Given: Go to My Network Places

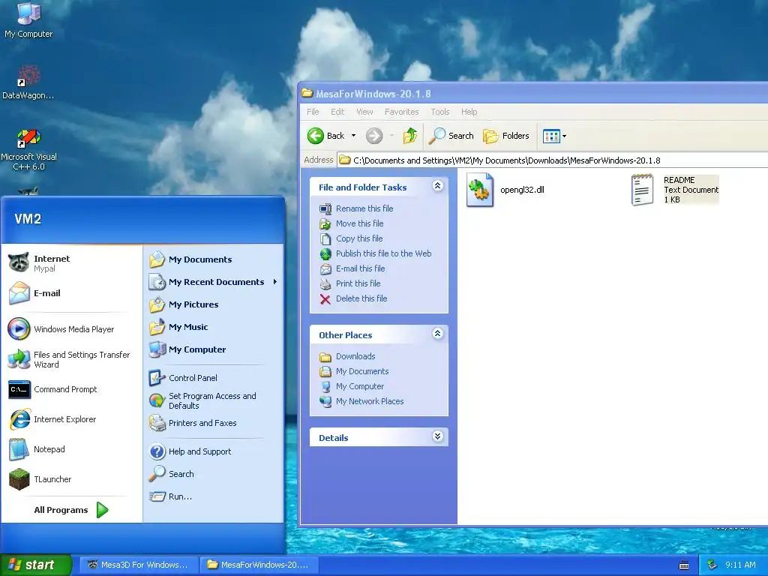Looking at the screenshot, I should (x=361, y=401).
